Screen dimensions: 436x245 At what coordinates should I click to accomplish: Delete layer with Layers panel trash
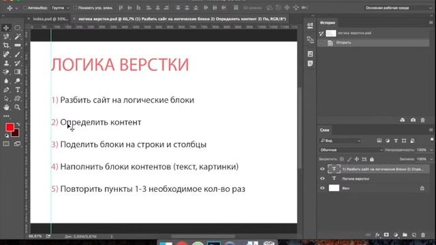click(423, 235)
